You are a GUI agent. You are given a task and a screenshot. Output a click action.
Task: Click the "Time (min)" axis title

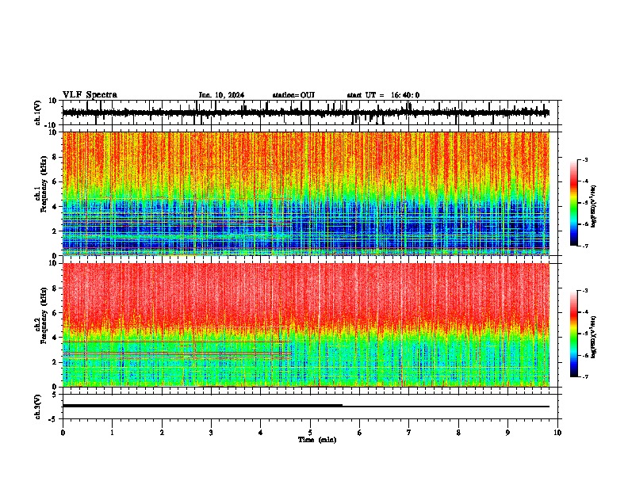[x=317, y=440]
